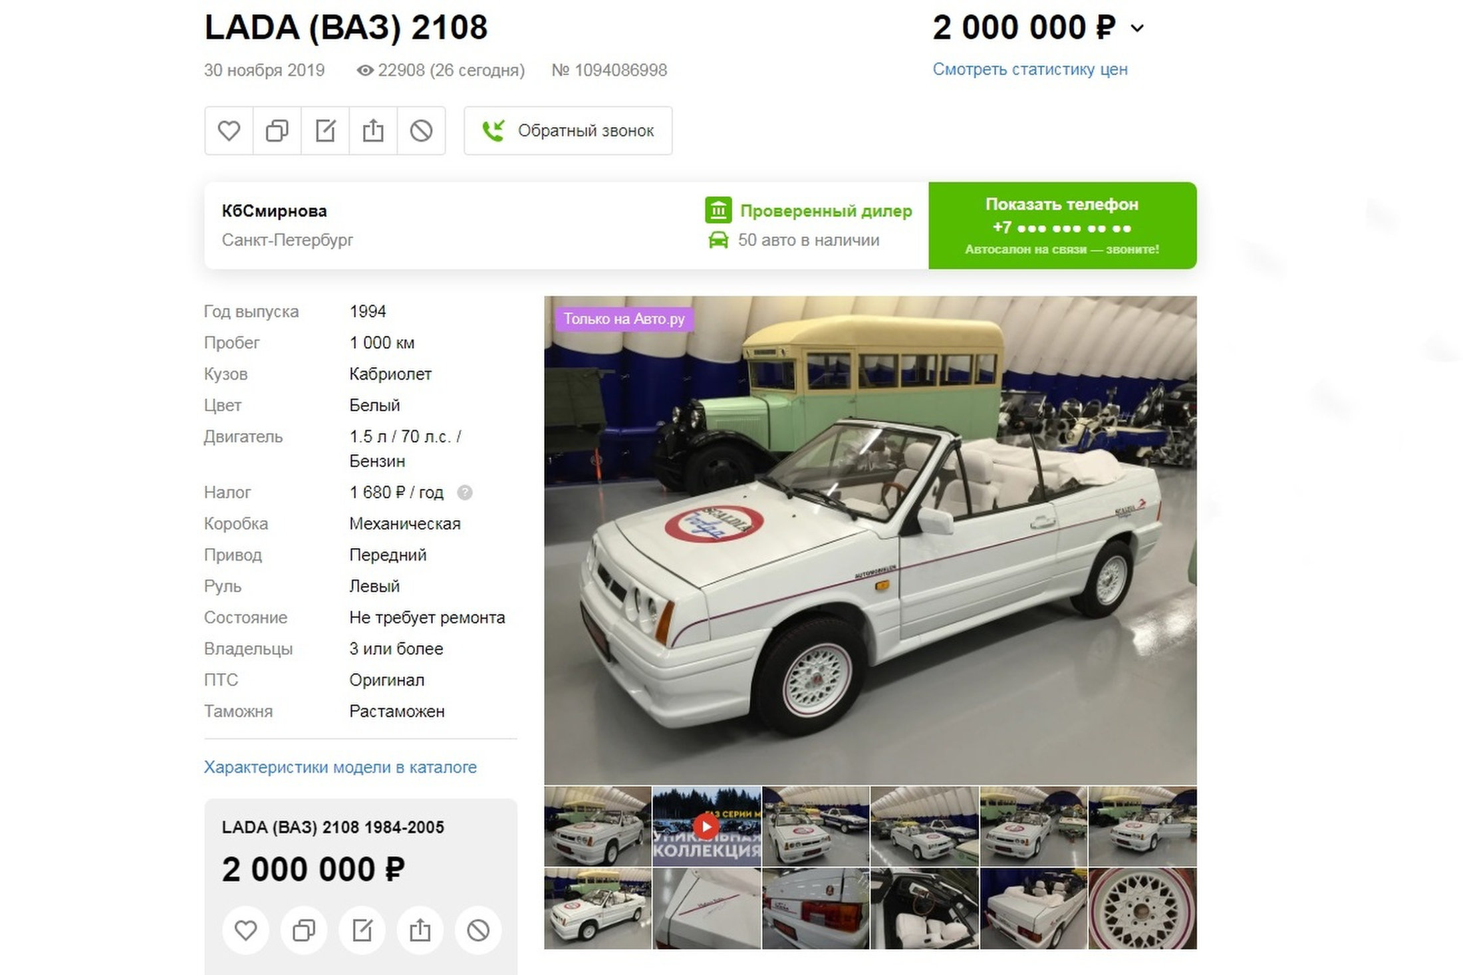Open Смотреть статистику цен link
Screen dimensions: 1463x975
(x=1029, y=69)
